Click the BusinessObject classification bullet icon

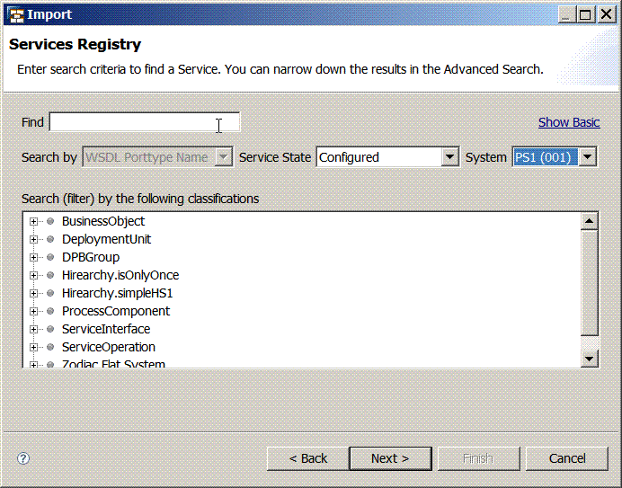pos(50,221)
